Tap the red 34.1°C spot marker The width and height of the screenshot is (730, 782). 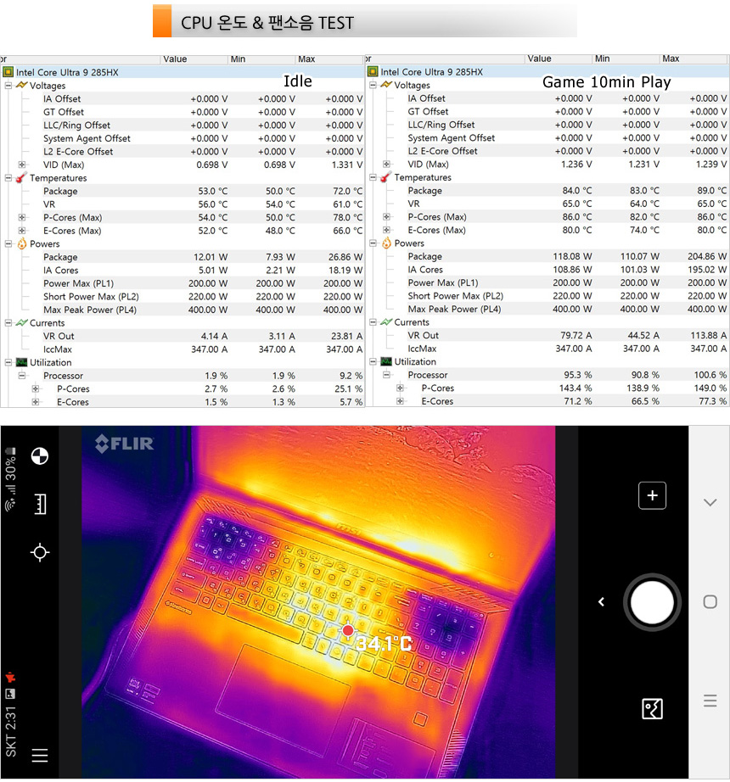click(x=348, y=630)
